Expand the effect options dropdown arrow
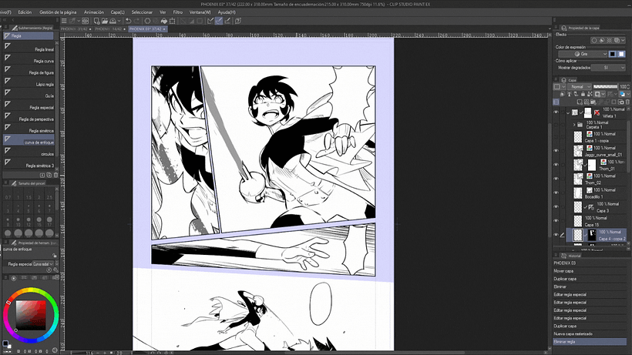Viewport: 632px width, 355px height. pos(623,40)
